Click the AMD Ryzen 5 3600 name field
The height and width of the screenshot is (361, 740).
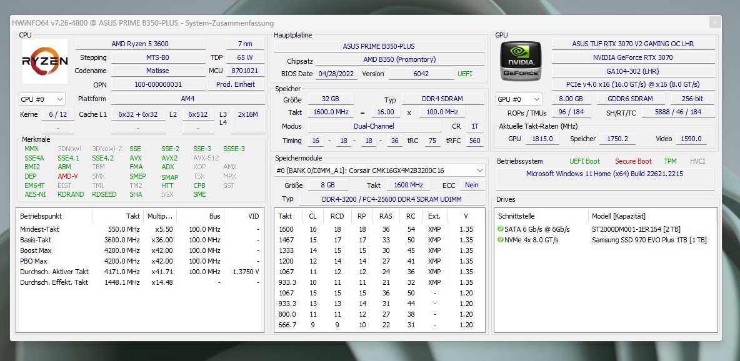tap(140, 44)
